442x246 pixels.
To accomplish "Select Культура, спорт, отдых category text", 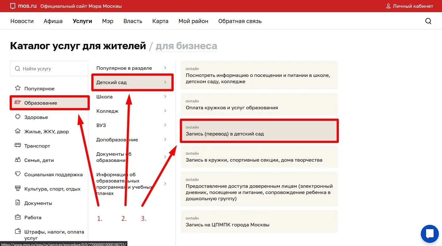I will coord(52,189).
